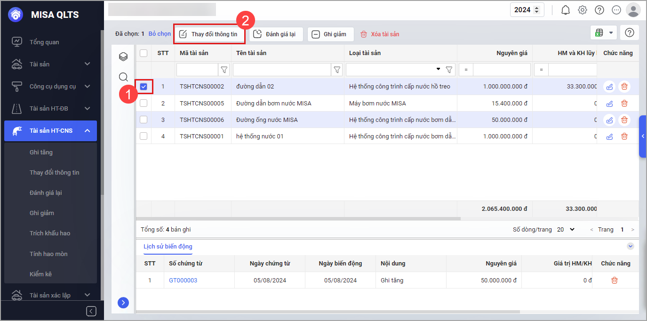Tick the select-all checkbox in table header
Screen dimensions: 647x321
click(x=144, y=53)
